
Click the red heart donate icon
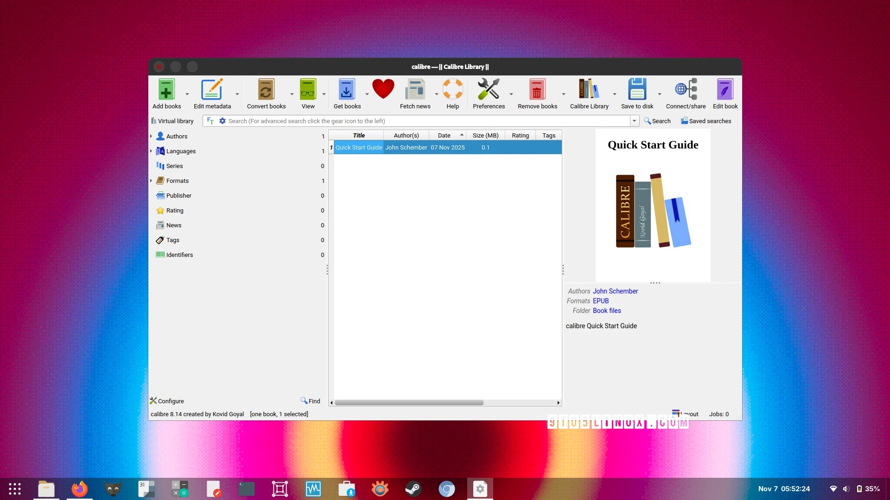point(383,89)
